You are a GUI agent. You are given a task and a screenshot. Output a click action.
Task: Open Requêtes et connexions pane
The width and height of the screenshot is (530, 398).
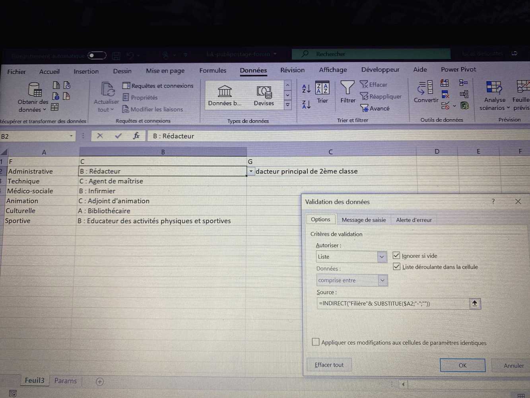[x=158, y=86]
